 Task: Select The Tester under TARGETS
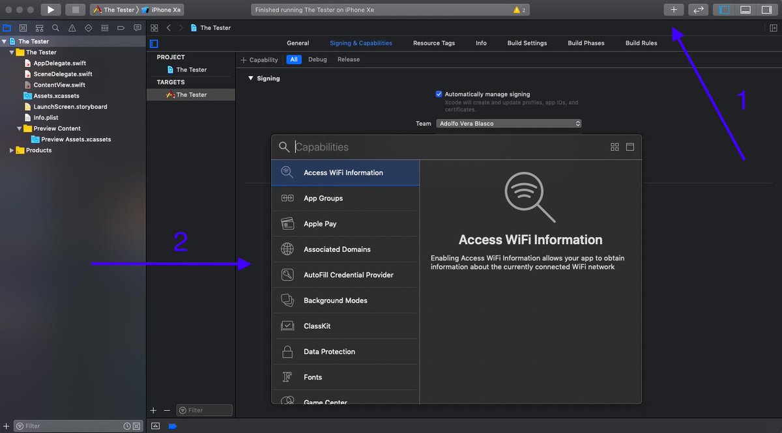click(190, 94)
